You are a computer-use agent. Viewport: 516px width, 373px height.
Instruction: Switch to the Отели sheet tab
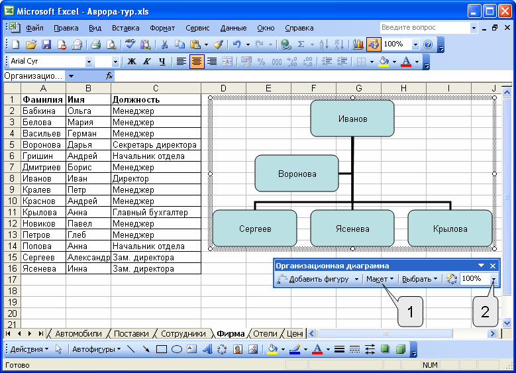coord(265,333)
